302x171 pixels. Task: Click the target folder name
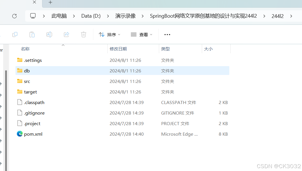[30, 92]
